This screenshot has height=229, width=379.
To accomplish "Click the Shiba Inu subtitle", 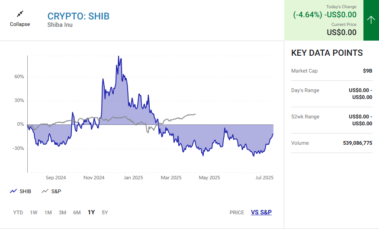I will pyautogui.click(x=60, y=25).
